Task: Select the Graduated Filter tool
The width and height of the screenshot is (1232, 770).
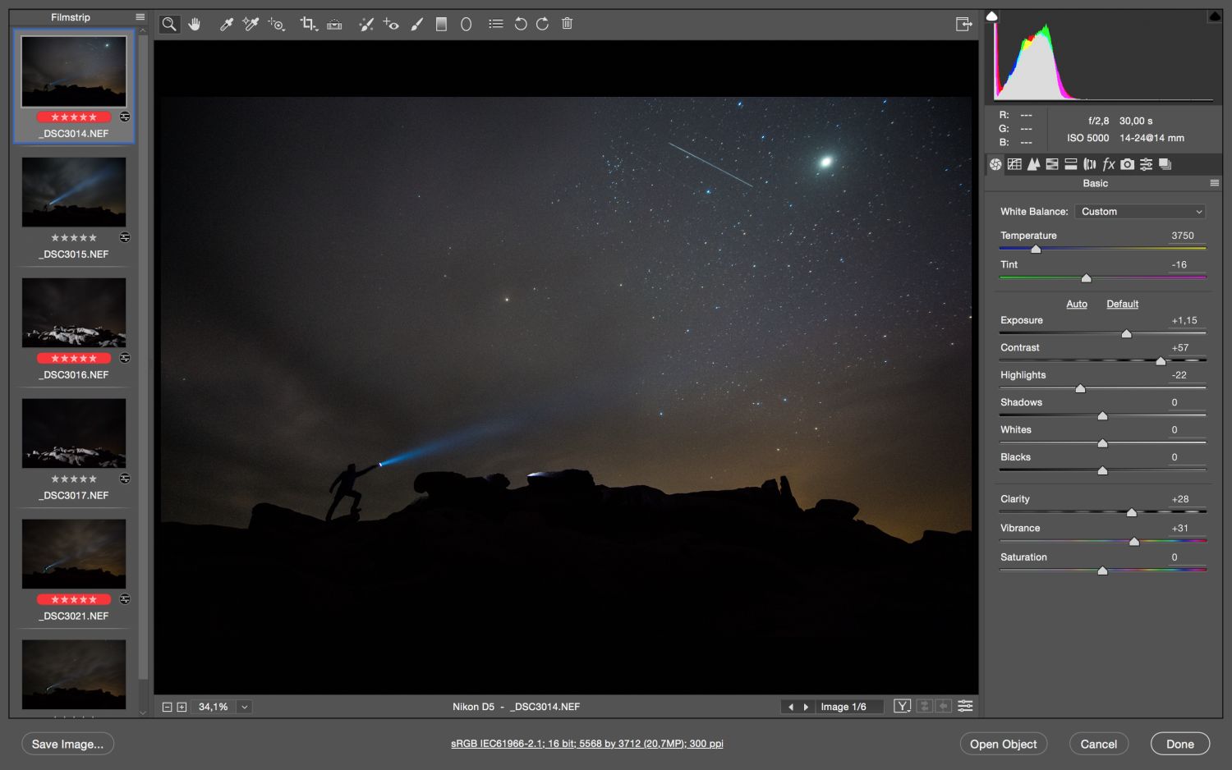Action: 441,24
